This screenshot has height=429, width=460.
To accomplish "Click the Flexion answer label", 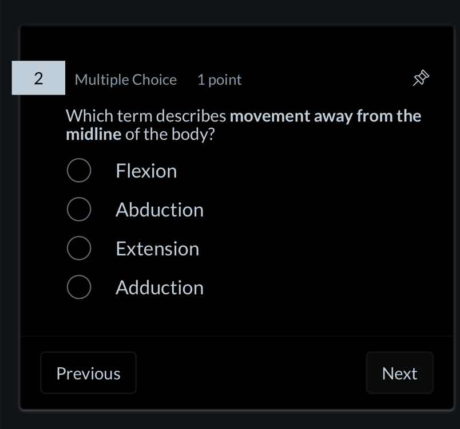I will click(146, 170).
